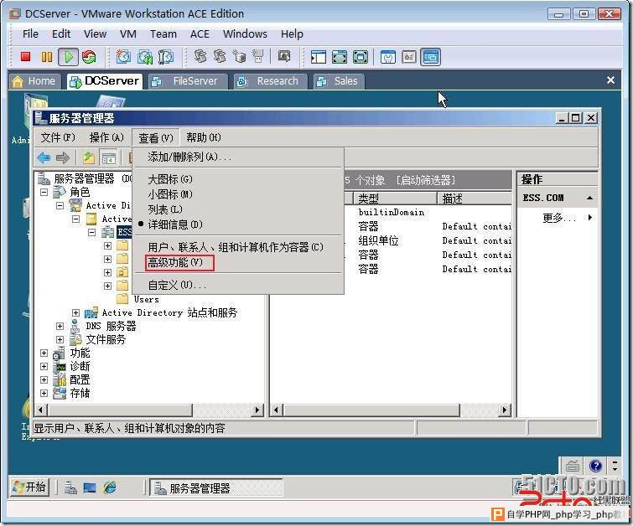Open the VMware ACE menu
The width and height of the screenshot is (633, 526).
pyautogui.click(x=200, y=34)
